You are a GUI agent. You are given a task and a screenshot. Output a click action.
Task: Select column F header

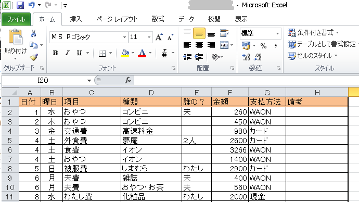[x=230, y=93]
